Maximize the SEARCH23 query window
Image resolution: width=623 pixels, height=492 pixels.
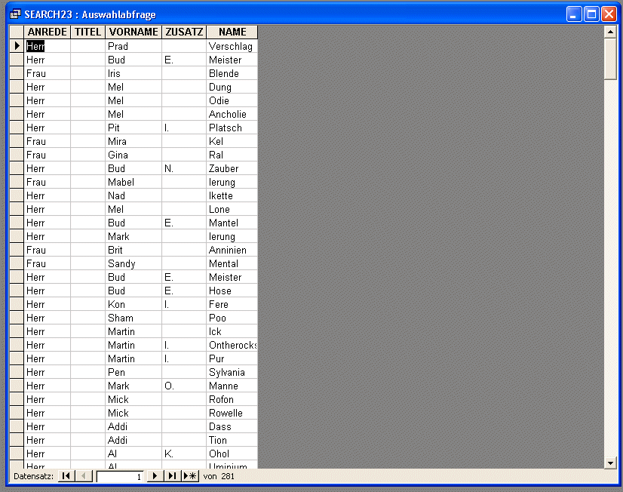[591, 14]
